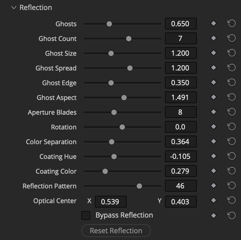Click the Reflection section title
This screenshot has width=241, height=240.
tap(36, 8)
